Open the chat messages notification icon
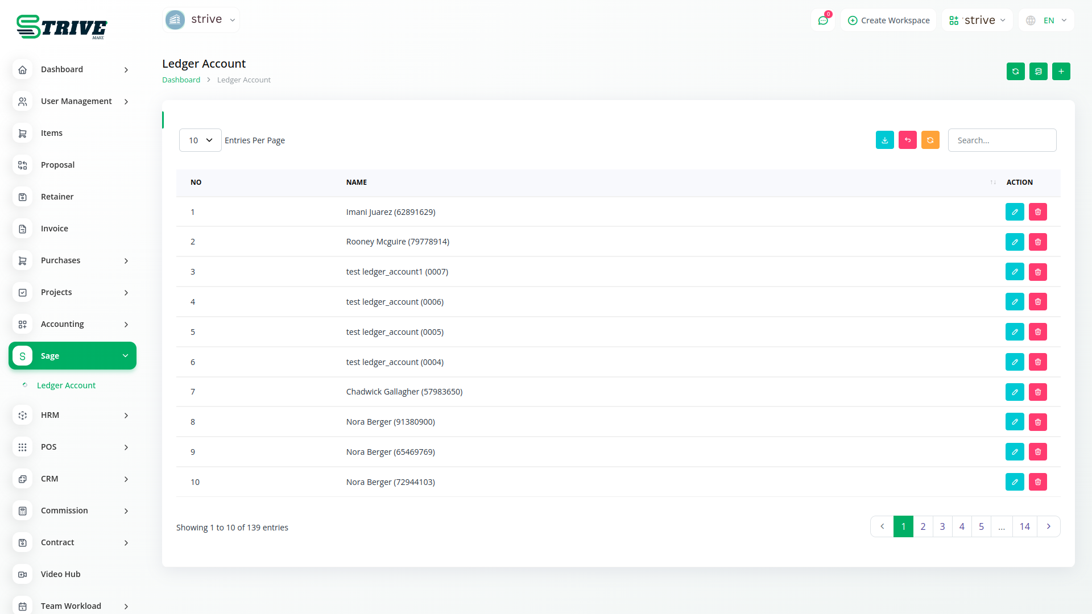The image size is (1092, 614). (822, 20)
